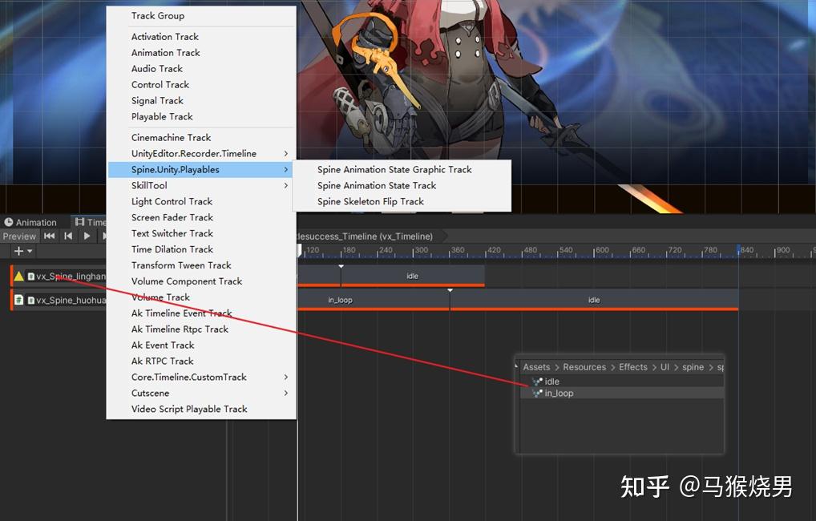This screenshot has width=816, height=521.
Task: Expand UnityEditor.Recorder.Timeline submenu arrow
Action: (x=285, y=154)
